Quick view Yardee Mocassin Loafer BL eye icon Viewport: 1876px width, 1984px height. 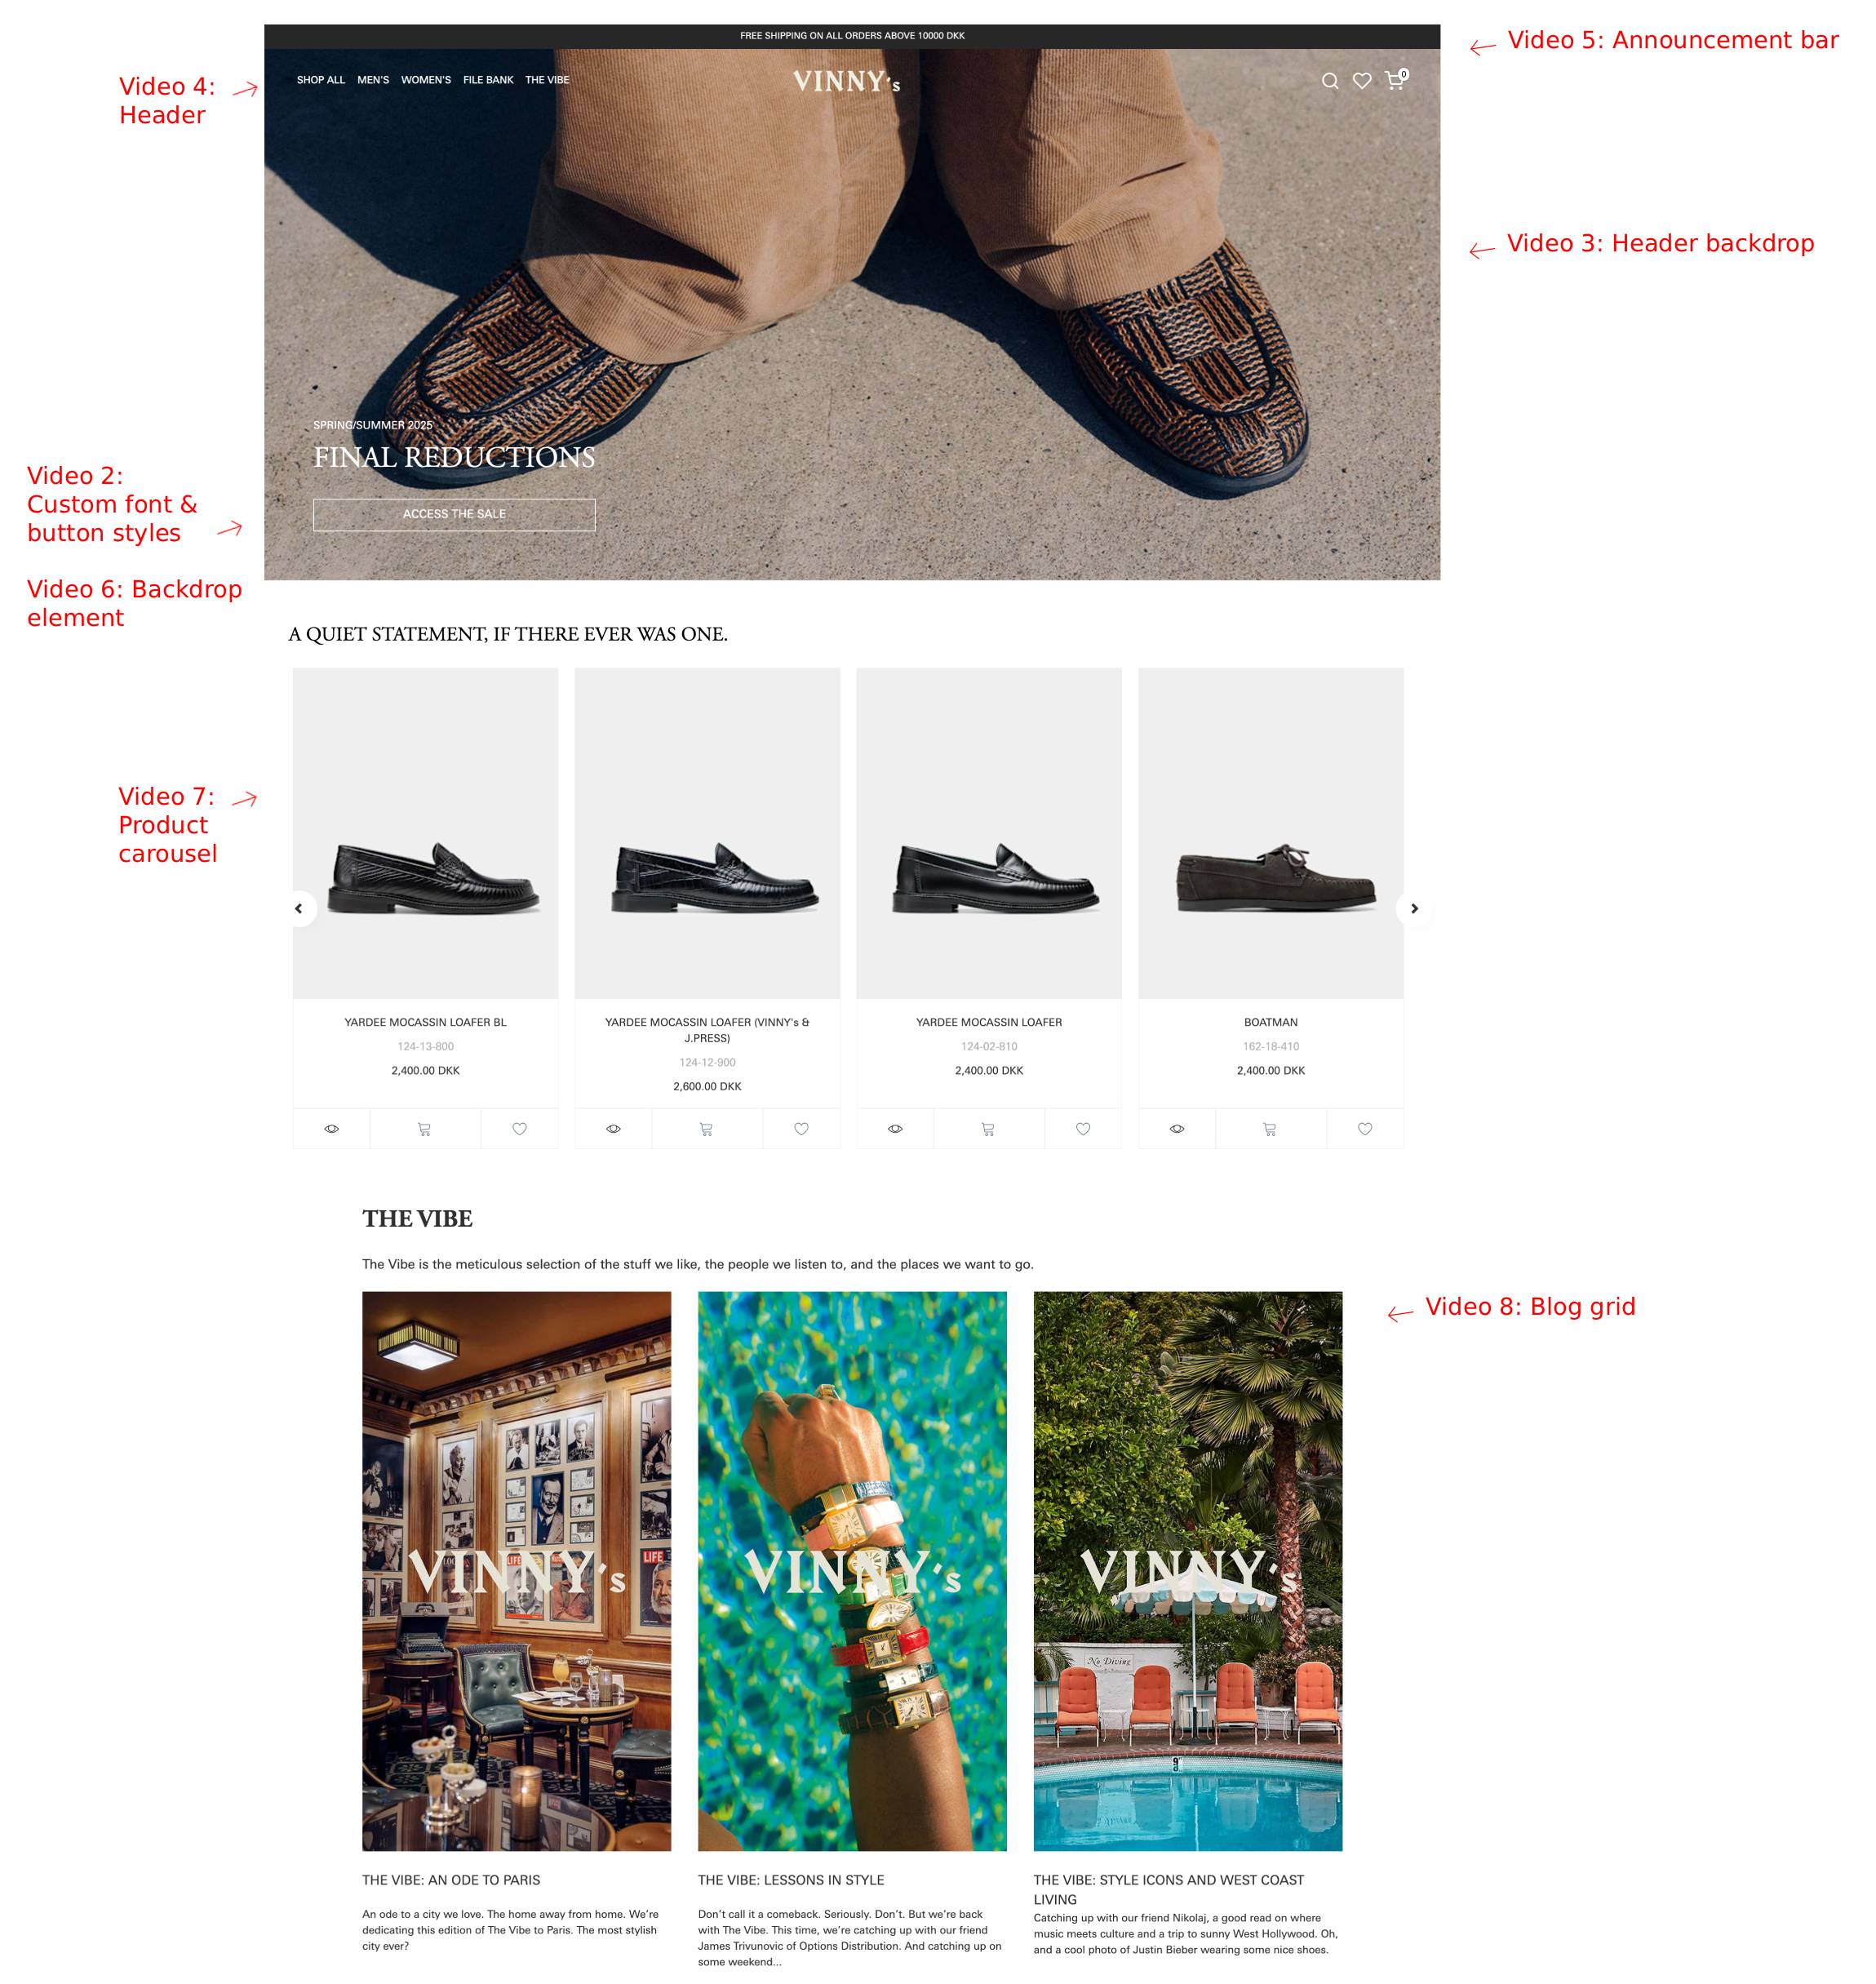click(x=332, y=1129)
